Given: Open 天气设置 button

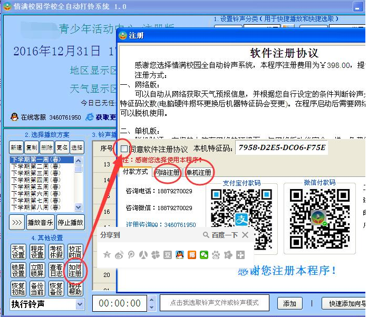Looking at the screenshot, I should pos(18,252).
